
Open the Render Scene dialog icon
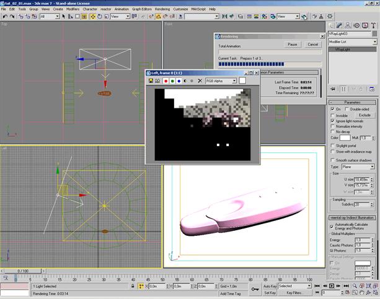(273, 17)
